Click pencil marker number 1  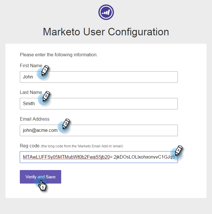point(45,71)
